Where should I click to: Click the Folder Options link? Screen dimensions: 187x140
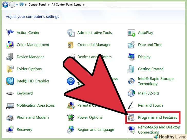[x=29, y=69]
